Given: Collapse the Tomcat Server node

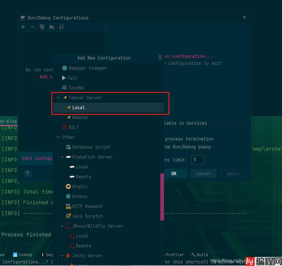Looking at the screenshot, I should [x=58, y=98].
